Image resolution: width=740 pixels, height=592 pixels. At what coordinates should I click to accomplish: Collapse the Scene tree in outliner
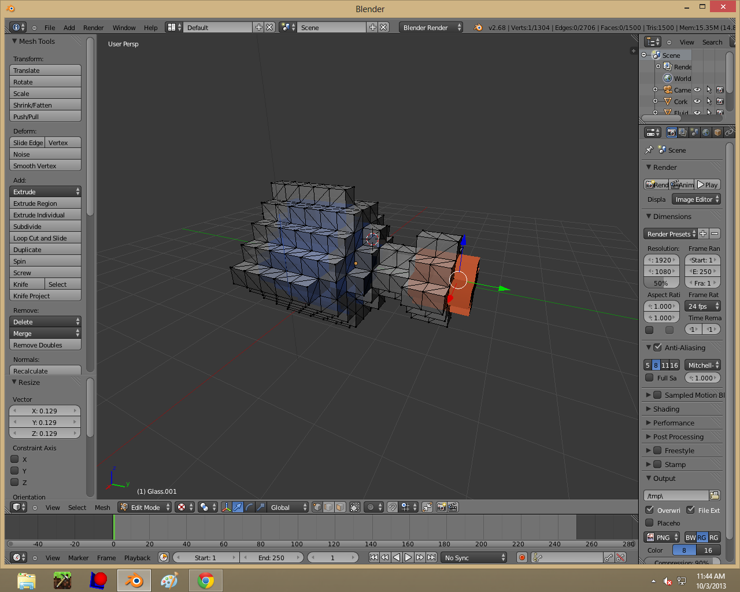644,55
